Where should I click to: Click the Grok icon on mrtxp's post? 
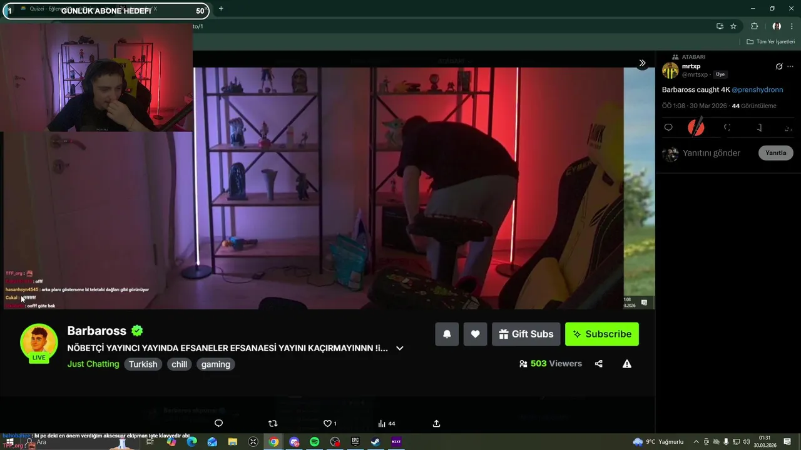coord(779,66)
